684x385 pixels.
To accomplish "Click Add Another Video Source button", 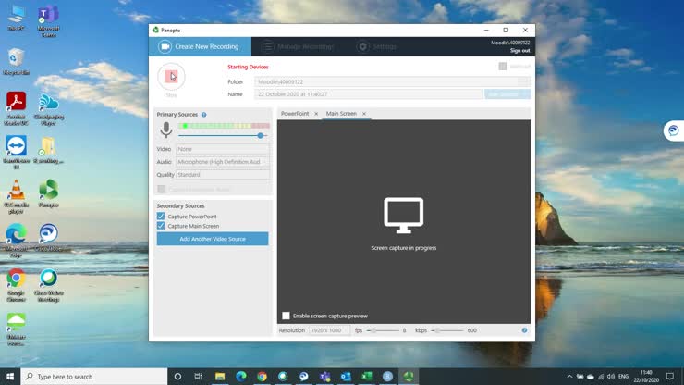I will click(x=213, y=239).
